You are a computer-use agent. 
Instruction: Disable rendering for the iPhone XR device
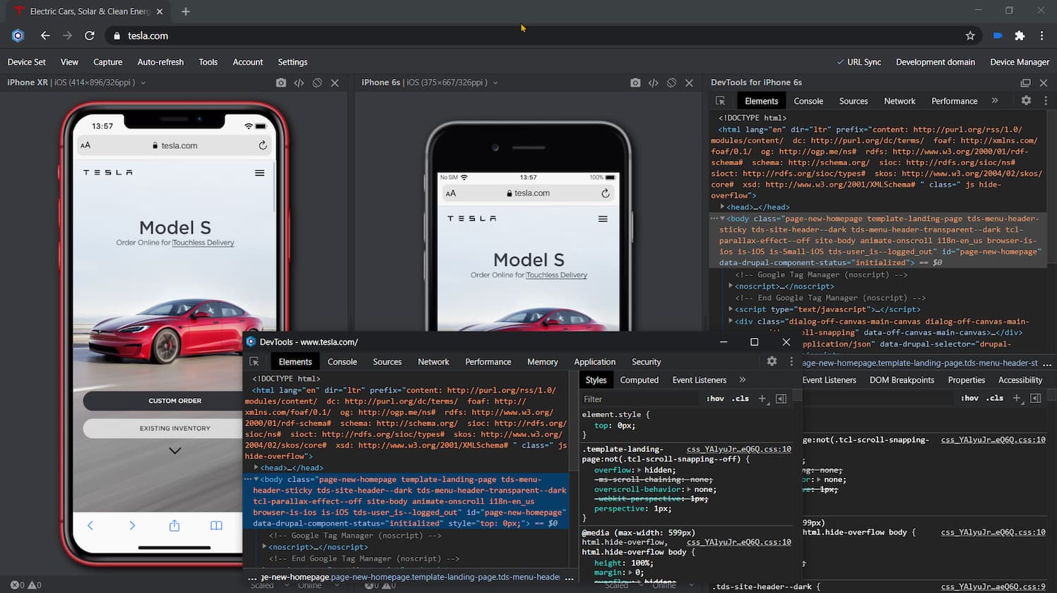317,82
